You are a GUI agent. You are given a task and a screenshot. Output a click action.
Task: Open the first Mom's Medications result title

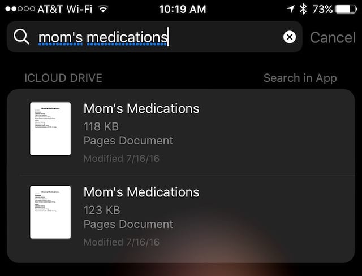click(141, 108)
